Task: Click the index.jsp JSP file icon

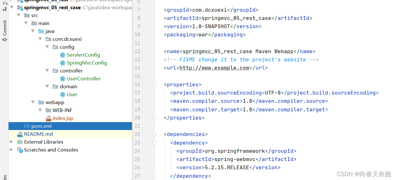Action: [48, 118]
